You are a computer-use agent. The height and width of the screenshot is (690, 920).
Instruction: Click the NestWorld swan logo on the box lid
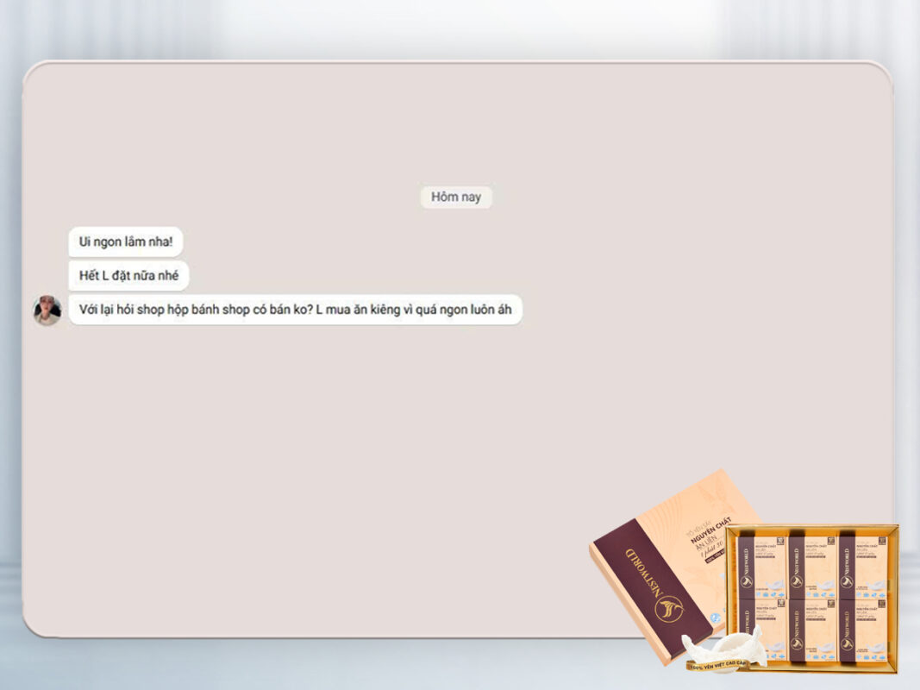pyautogui.click(x=667, y=607)
